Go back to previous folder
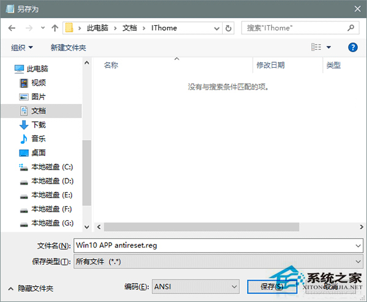Screen dimensions: 367x302 [12, 28]
